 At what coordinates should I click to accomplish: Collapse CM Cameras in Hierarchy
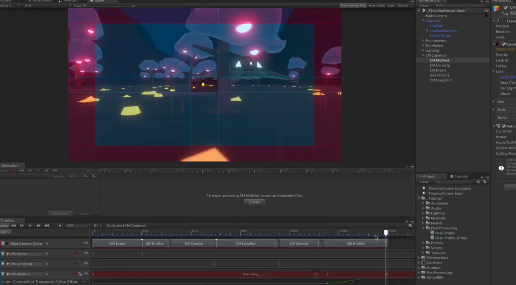click(x=423, y=55)
